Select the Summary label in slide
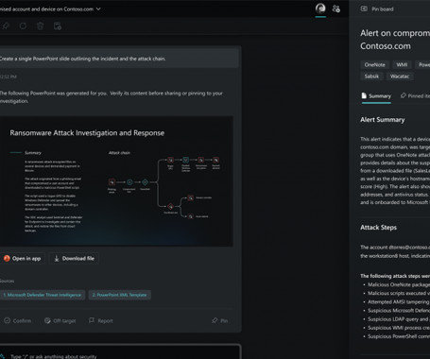 point(33,153)
